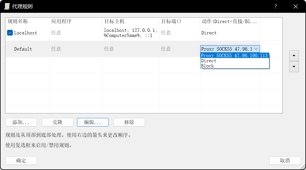Move rule up with the up arrow
This screenshot has width=306, height=170.
click(294, 56)
